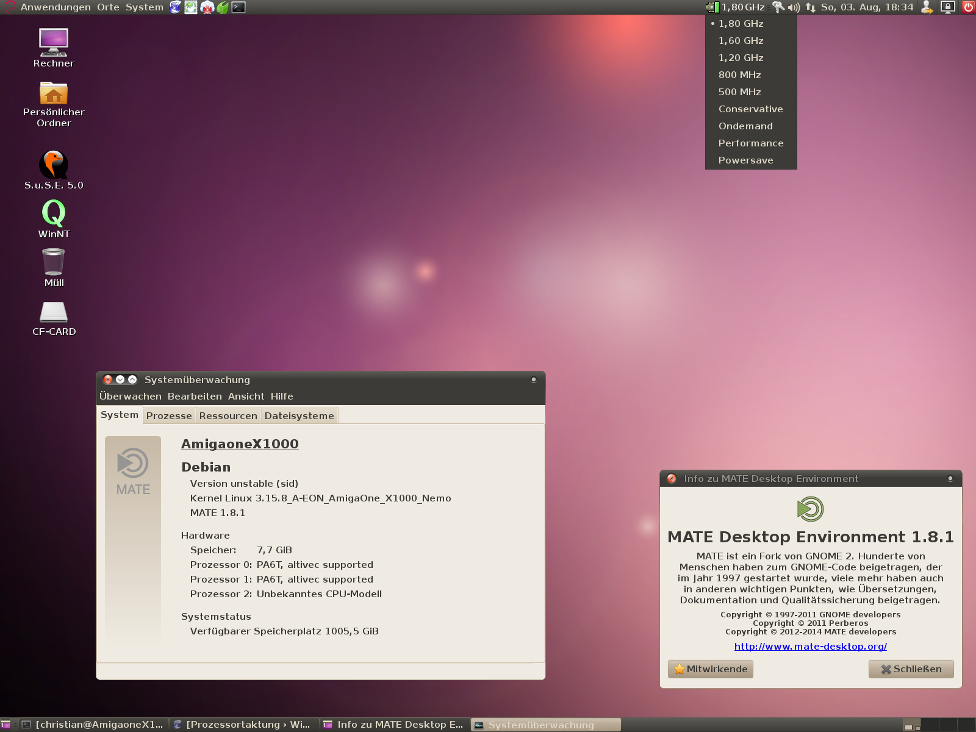This screenshot has width=976, height=732.
Task: Select the 1,60 GHz frequency option
Action: [x=741, y=41]
